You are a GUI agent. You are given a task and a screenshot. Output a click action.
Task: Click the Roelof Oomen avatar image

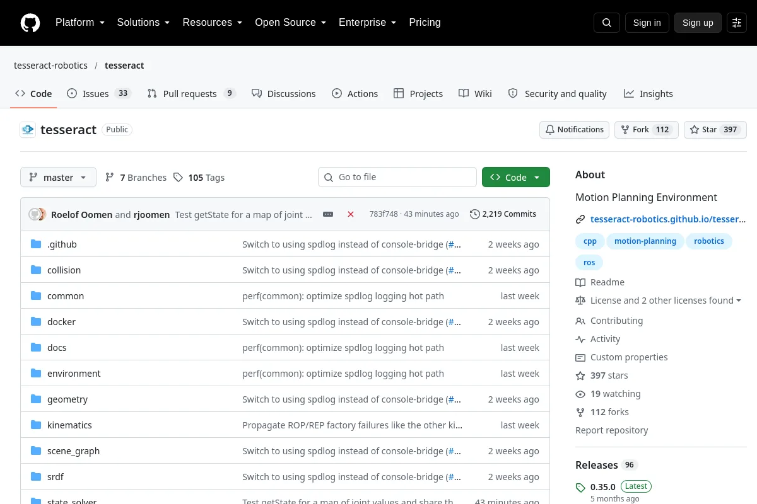(34, 214)
